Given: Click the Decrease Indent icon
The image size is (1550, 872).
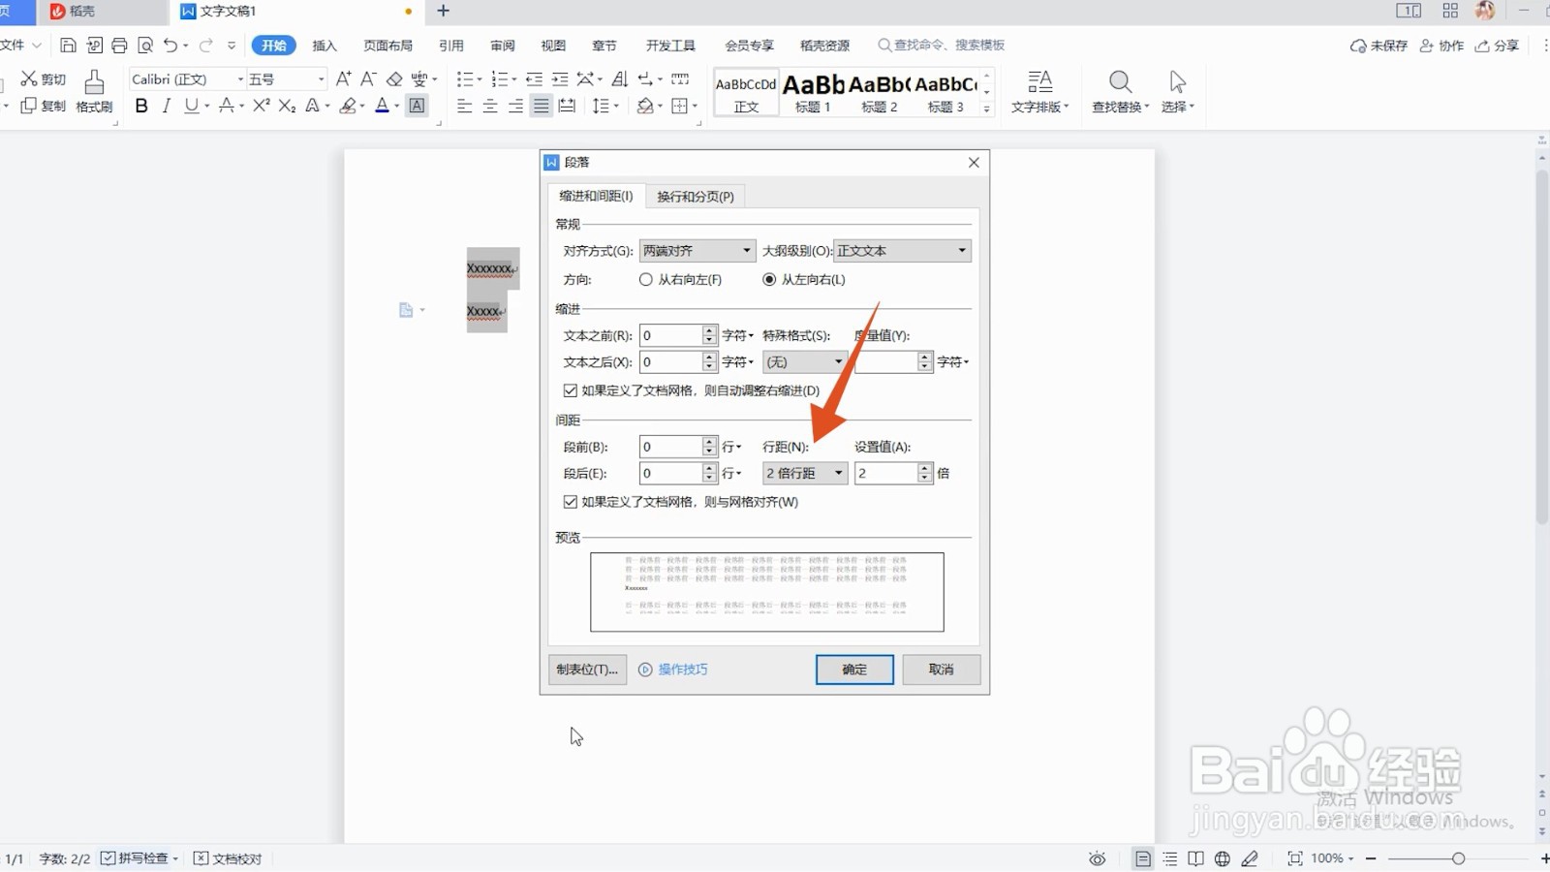Looking at the screenshot, I should click(534, 78).
